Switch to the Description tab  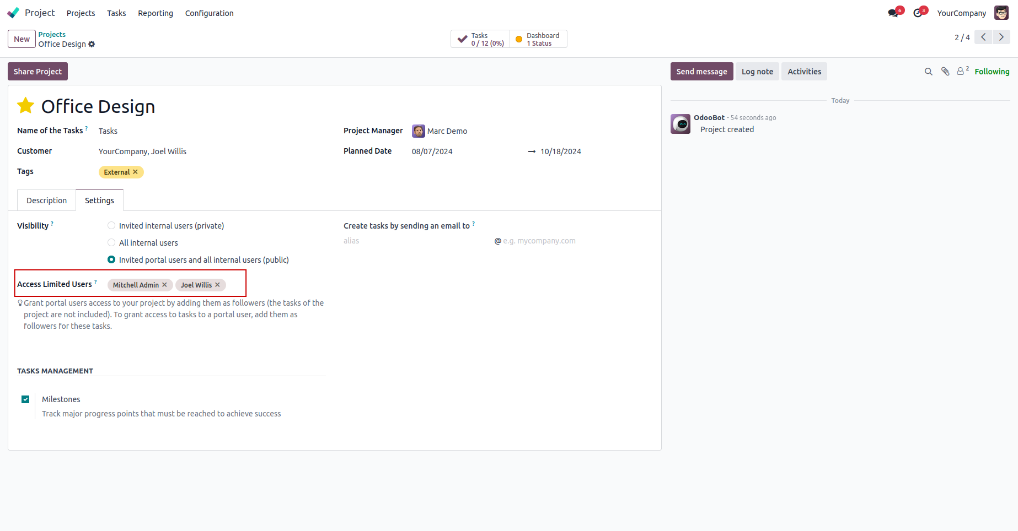[x=46, y=201]
